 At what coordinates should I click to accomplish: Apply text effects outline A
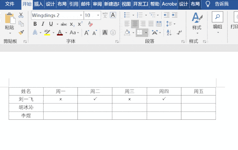pyautogui.click(x=35, y=32)
